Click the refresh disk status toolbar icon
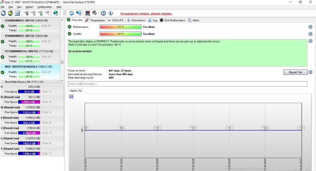316x171 pixels. (x=3, y=13)
